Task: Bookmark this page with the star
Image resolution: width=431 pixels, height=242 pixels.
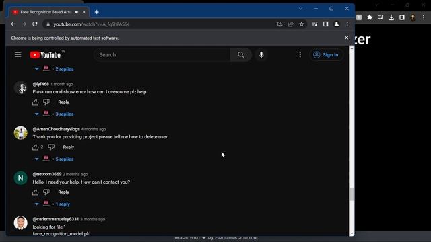Action: coord(302,24)
